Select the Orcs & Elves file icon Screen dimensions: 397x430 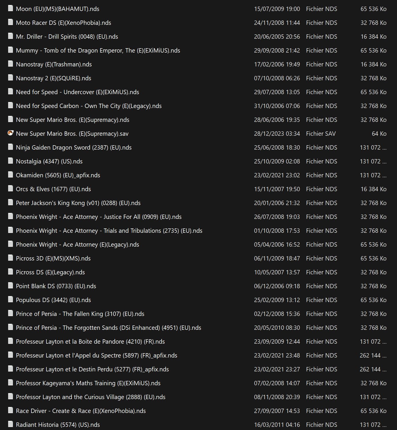coord(10,189)
